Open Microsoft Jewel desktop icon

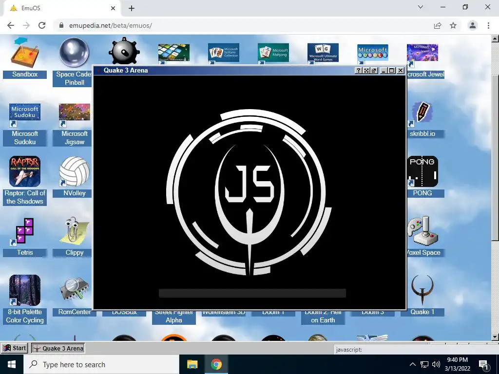[422, 53]
